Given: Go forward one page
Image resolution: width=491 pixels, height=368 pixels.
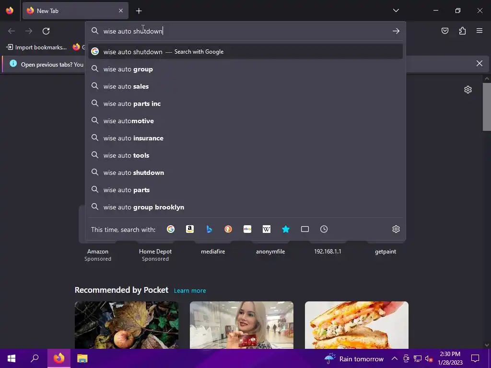Looking at the screenshot, I should (x=29, y=31).
